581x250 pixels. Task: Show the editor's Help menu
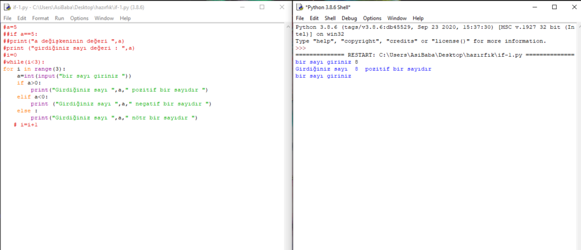(x=125, y=18)
